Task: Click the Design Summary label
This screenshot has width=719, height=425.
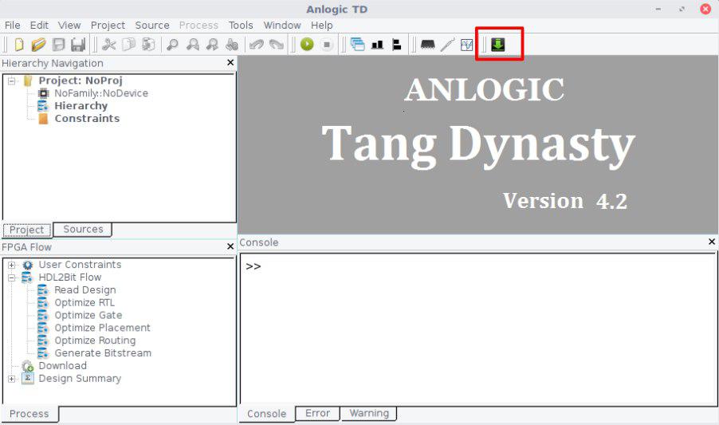Action: tap(80, 378)
